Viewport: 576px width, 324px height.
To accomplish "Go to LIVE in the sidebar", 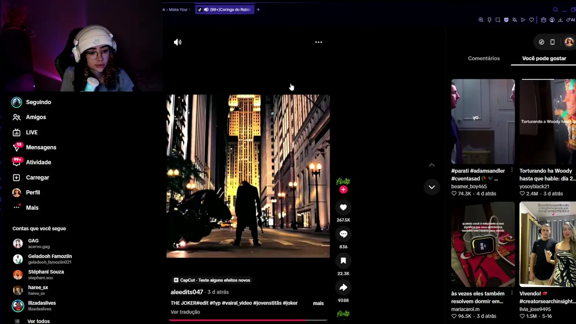I will coord(25,132).
